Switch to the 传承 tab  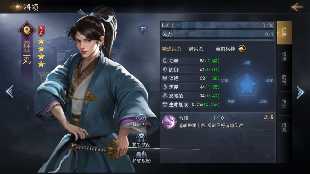click(x=284, y=56)
